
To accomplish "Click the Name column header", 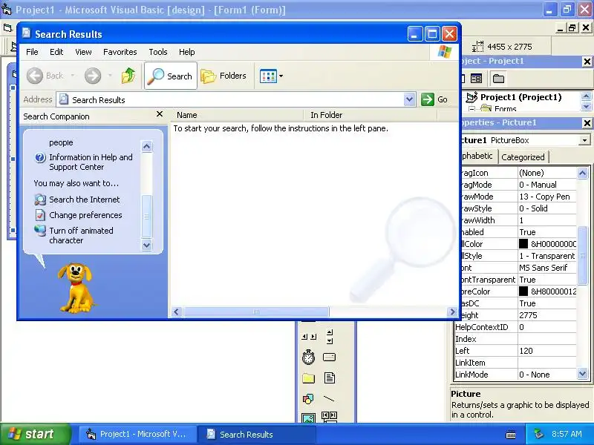I will coord(238,115).
